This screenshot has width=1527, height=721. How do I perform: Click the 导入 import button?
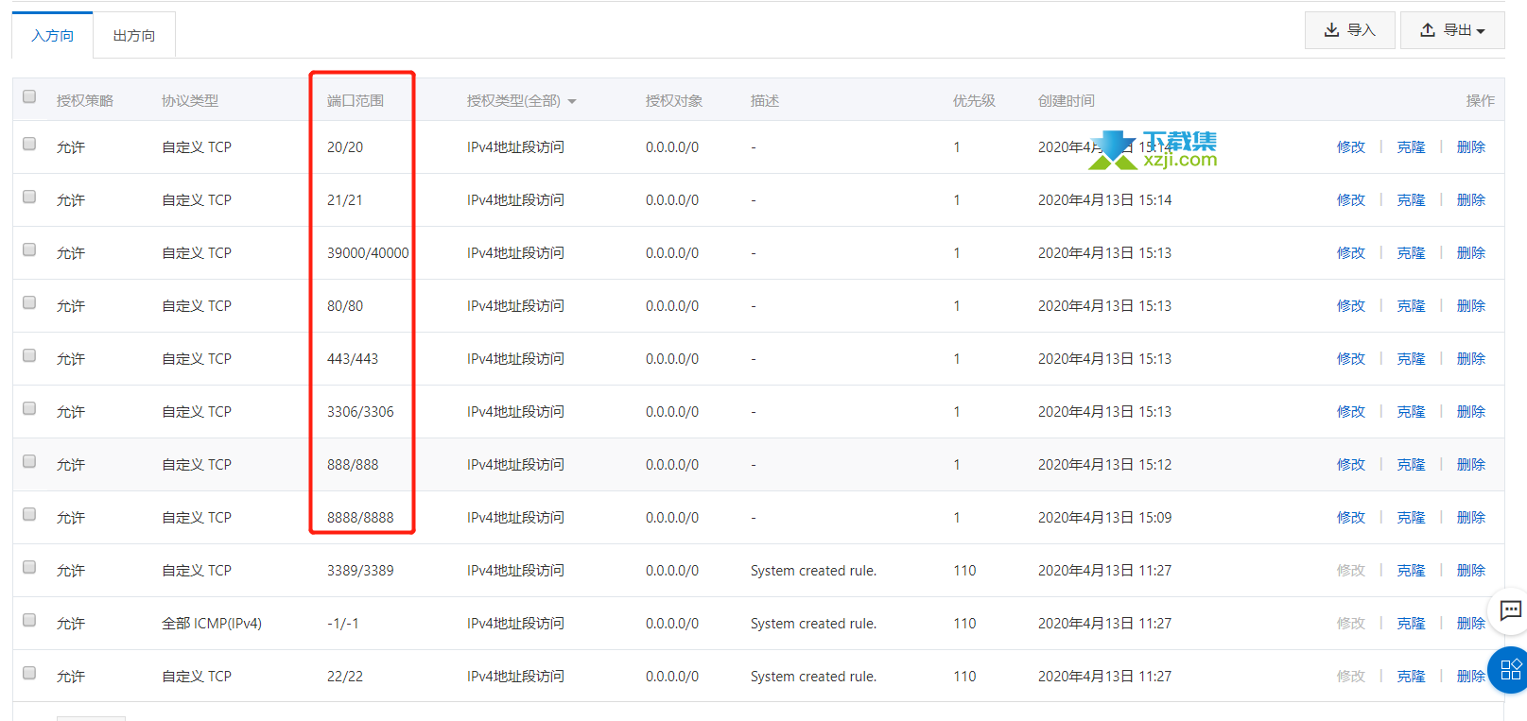click(x=1349, y=30)
